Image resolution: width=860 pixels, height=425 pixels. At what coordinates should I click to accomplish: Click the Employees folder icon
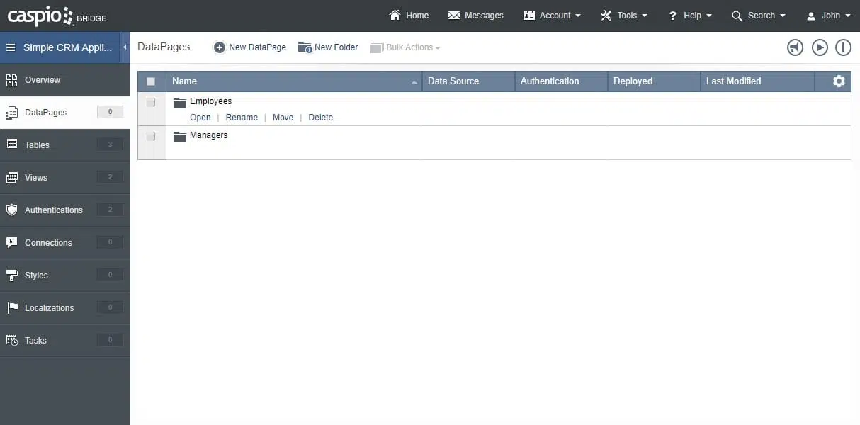[179, 102]
